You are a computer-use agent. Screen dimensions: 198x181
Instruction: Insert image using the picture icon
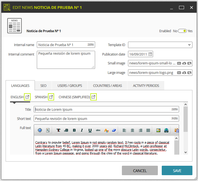[158, 130]
